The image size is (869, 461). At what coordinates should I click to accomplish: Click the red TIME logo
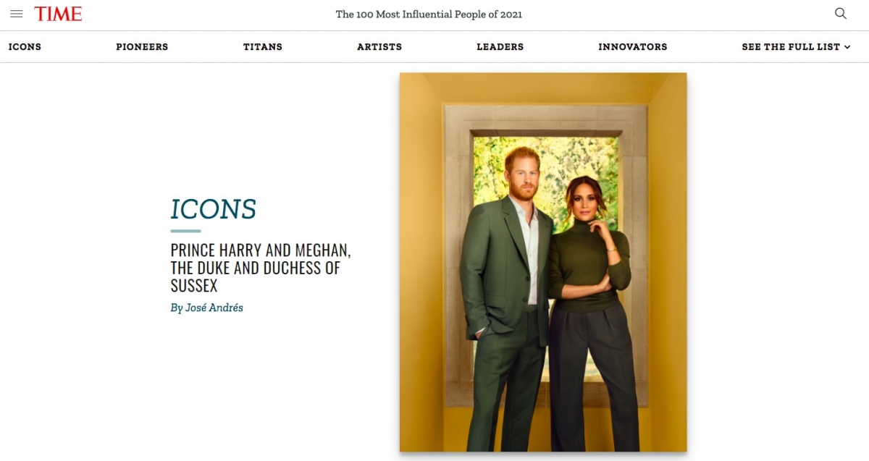click(x=58, y=14)
